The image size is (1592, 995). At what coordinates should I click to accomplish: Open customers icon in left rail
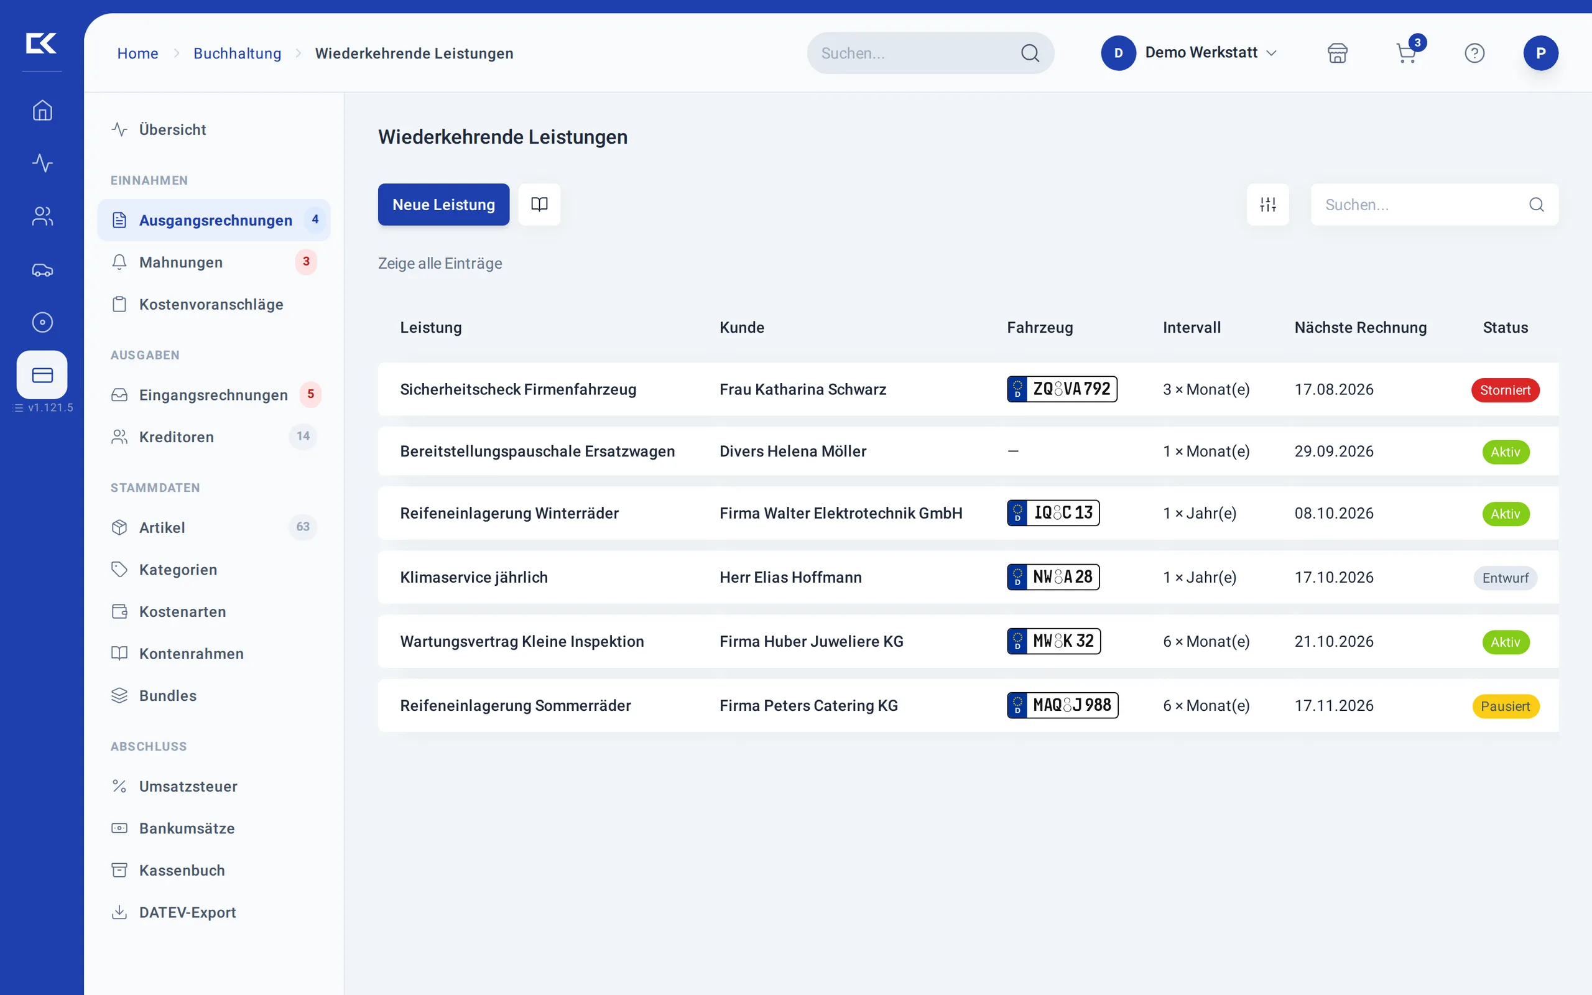[x=42, y=216]
